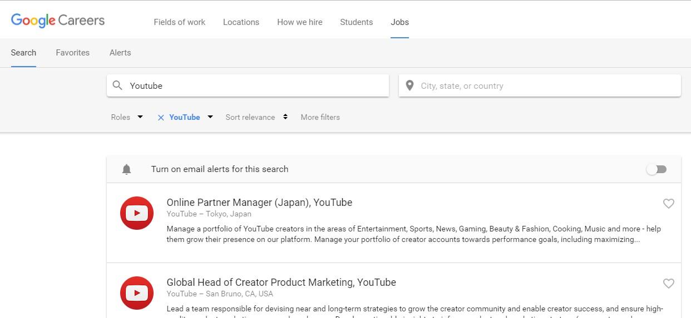Open More filters options

point(320,117)
